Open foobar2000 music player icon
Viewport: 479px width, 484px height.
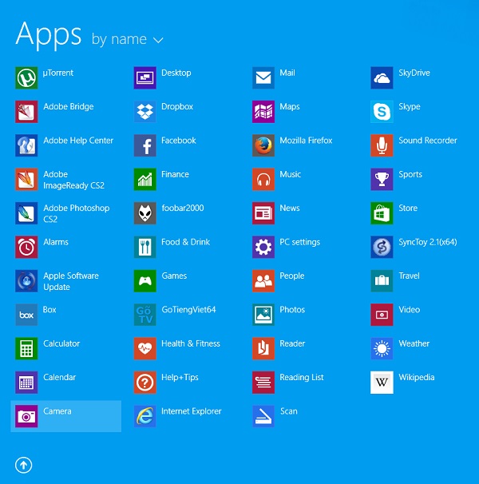tap(144, 213)
